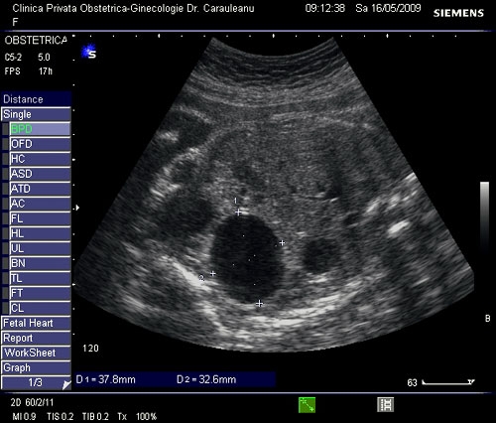Select the FL femur length button
Viewport: 496px width, 423px height.
[40, 218]
